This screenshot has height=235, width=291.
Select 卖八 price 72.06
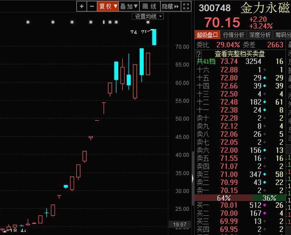[229, 134]
